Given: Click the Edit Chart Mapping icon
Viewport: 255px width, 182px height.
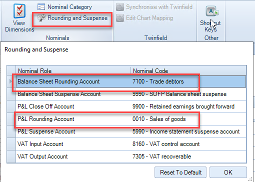Looking at the screenshot, I should [120, 18].
